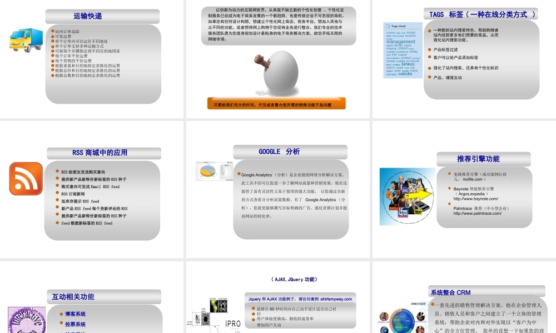Image resolution: width=556 pixels, height=333 pixels.
Task: Select the 系统整合 CRM slide title
Action: 450,292
